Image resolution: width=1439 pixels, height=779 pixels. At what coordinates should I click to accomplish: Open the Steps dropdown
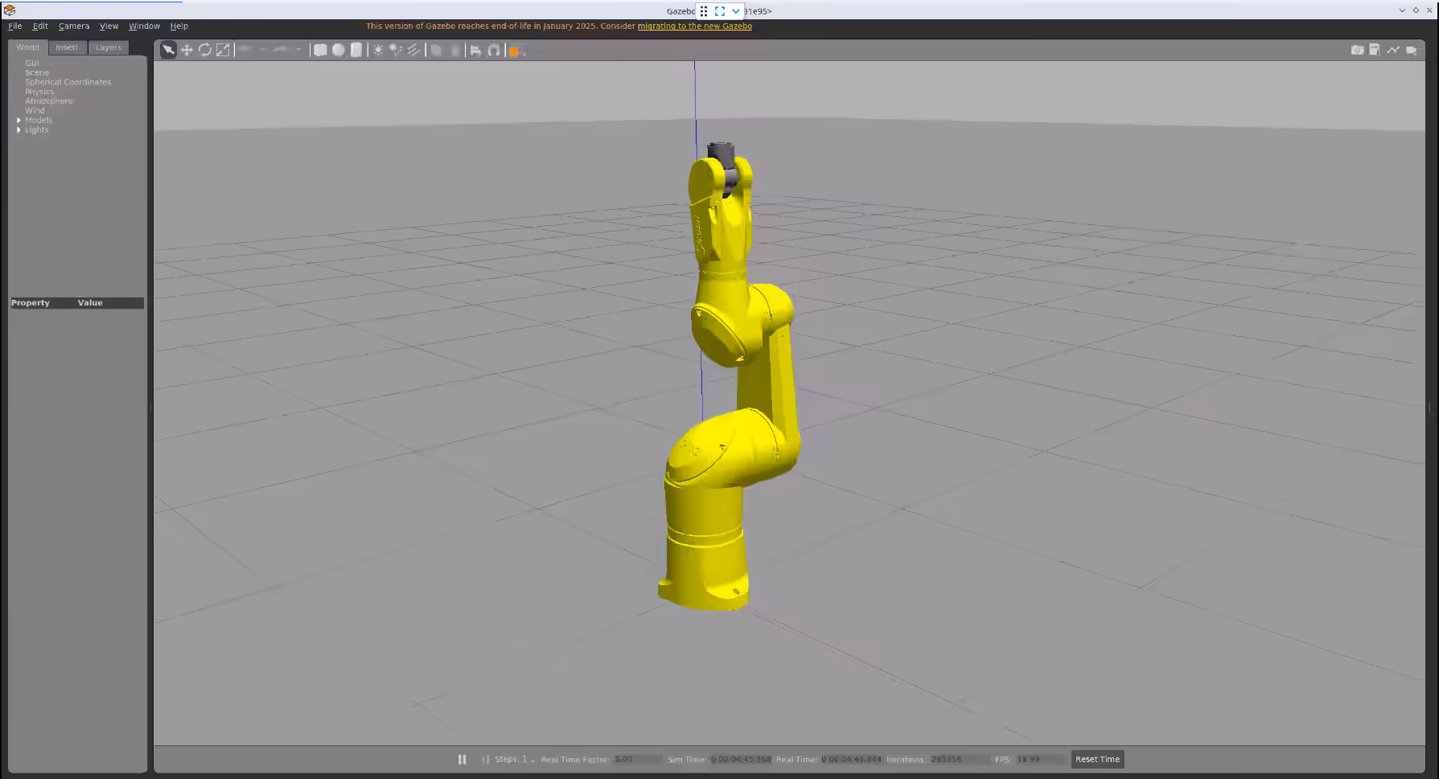[532, 760]
